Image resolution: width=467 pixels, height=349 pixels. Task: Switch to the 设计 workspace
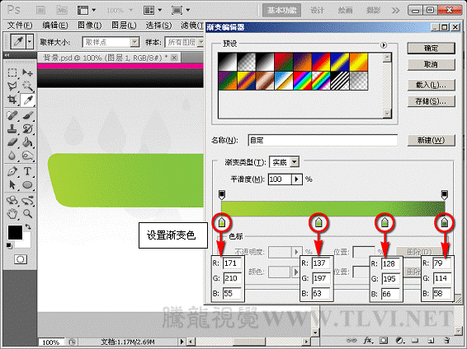pyautogui.click(x=317, y=11)
